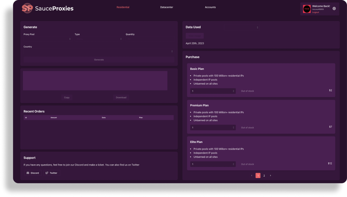Screen dimensions: 347x197
Task: Expand the Proxy Pool dropdown
Action: (47, 39)
